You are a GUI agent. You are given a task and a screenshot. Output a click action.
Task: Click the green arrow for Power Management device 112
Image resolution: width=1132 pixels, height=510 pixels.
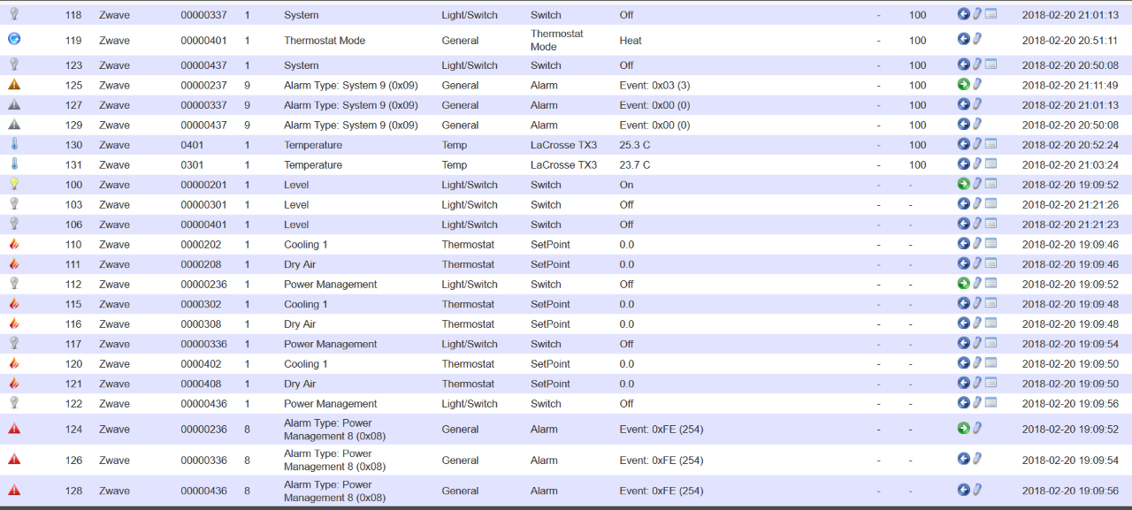pos(963,284)
